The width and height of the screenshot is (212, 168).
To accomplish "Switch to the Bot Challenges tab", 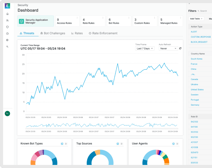I will pos(53,33).
